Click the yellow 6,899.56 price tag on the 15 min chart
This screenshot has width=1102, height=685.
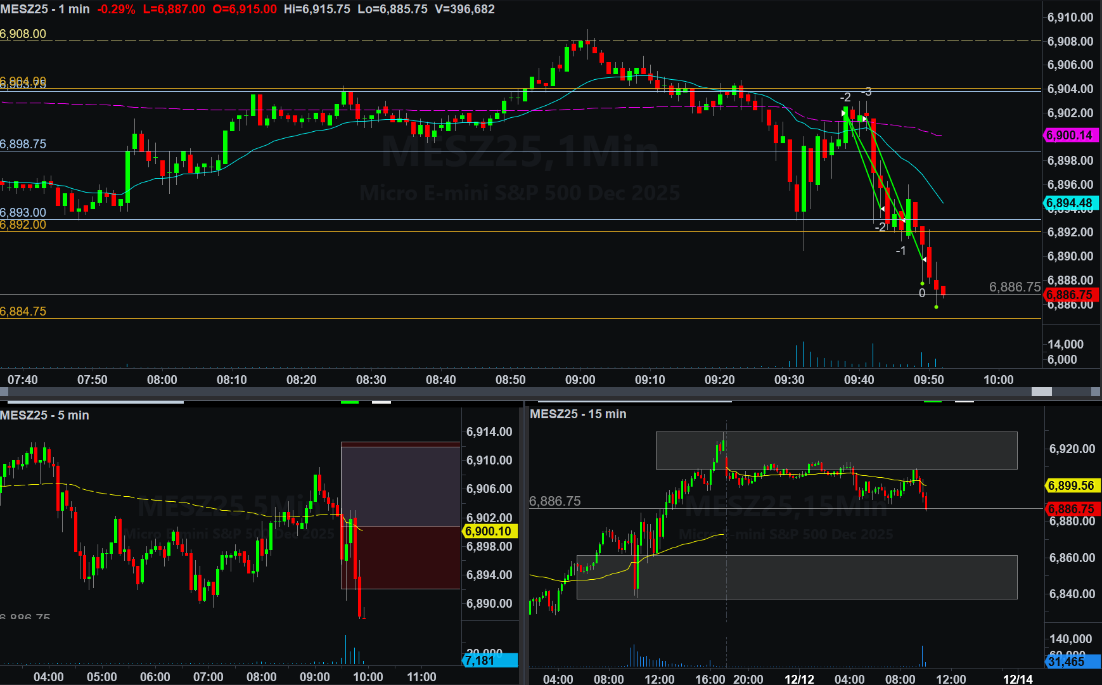1071,486
